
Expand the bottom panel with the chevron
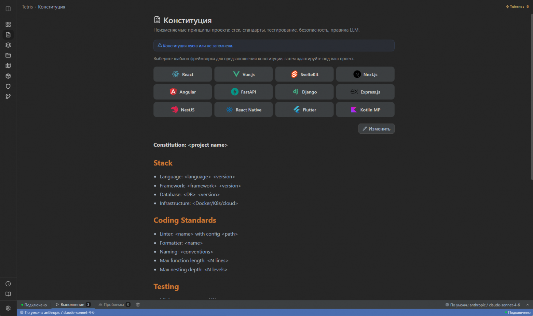(x=528, y=305)
